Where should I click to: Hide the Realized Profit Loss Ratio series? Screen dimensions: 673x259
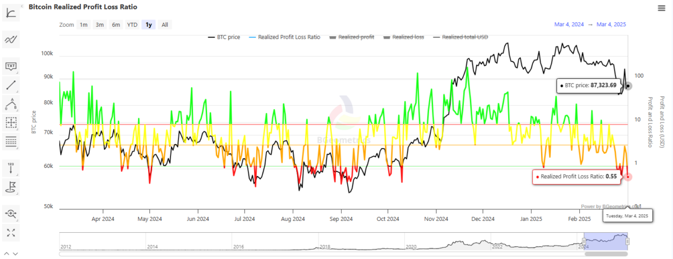point(285,37)
